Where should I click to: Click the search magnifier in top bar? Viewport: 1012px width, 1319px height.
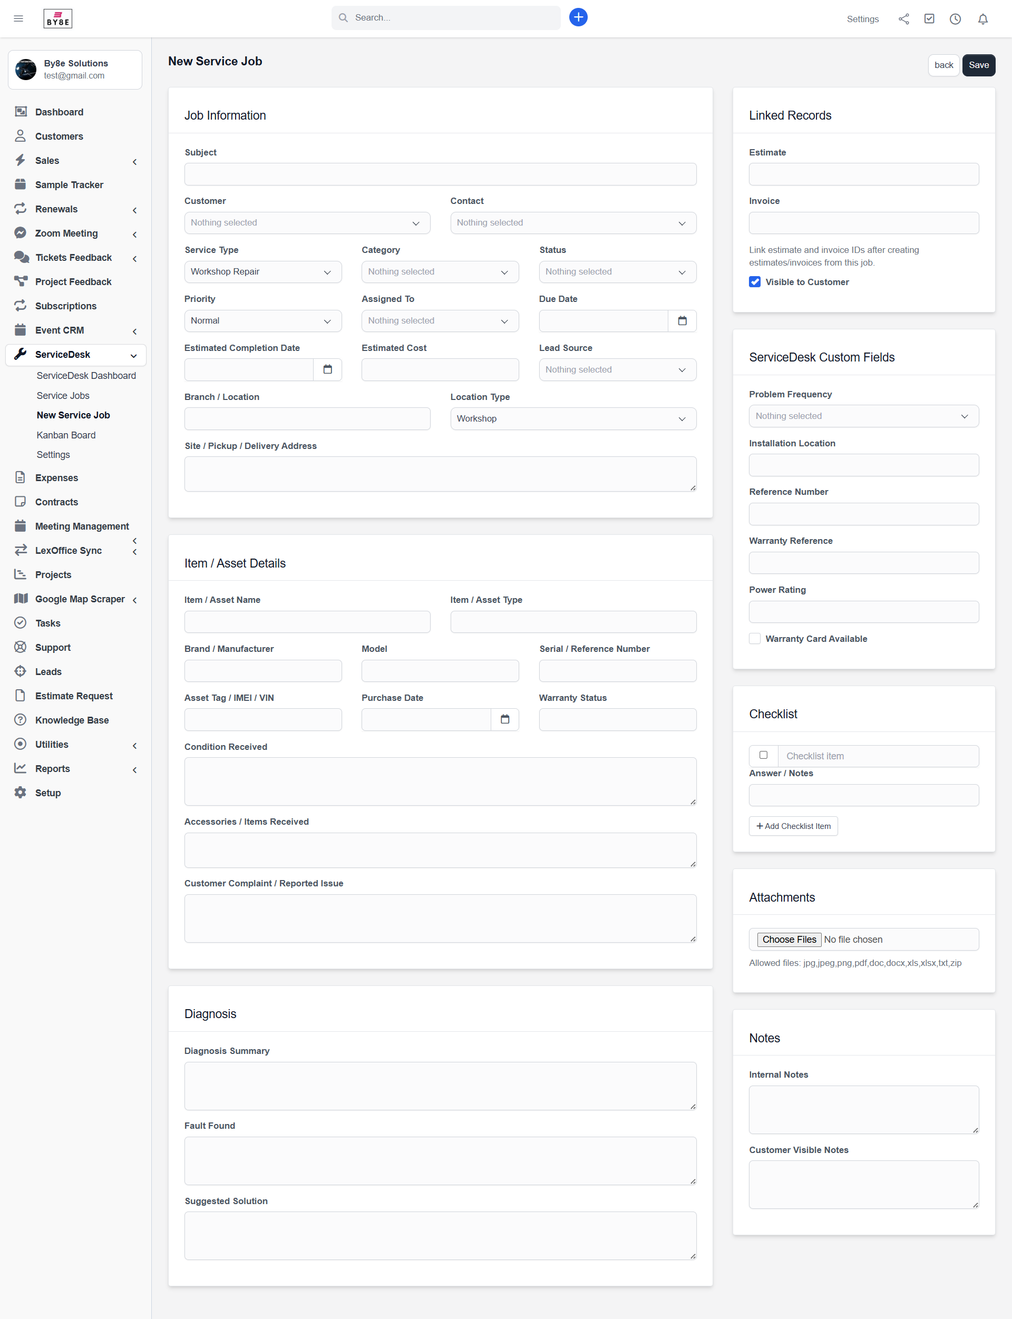(x=343, y=17)
